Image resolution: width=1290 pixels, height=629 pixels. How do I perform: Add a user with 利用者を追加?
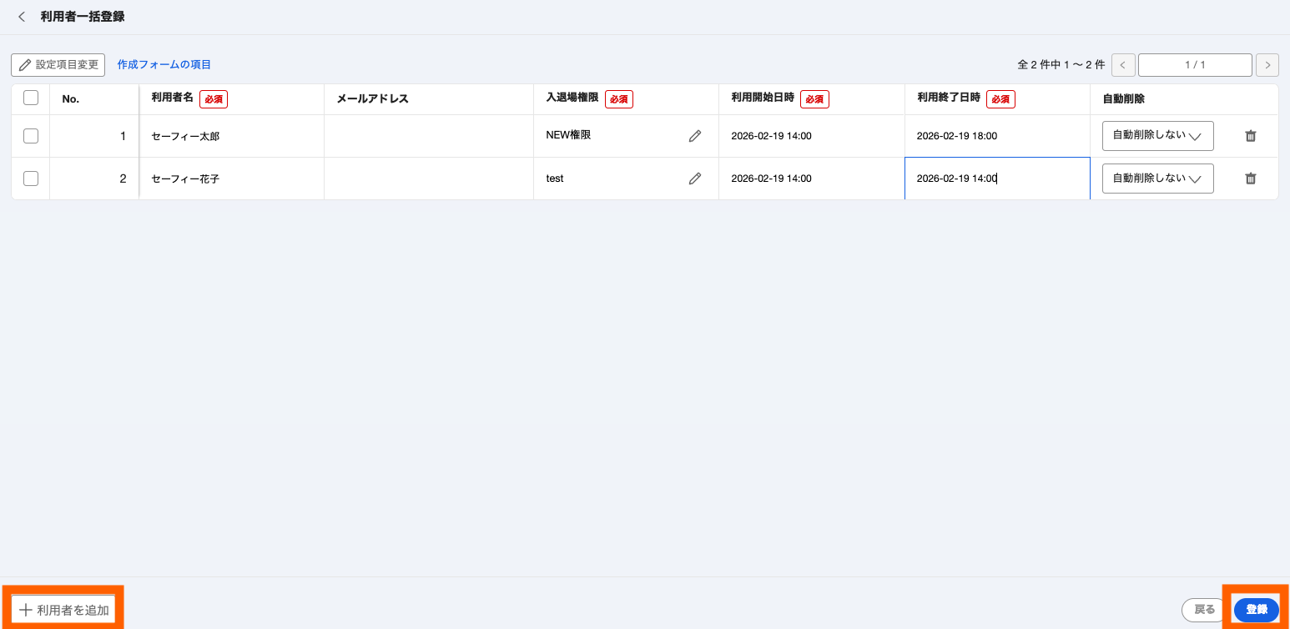[63, 610]
